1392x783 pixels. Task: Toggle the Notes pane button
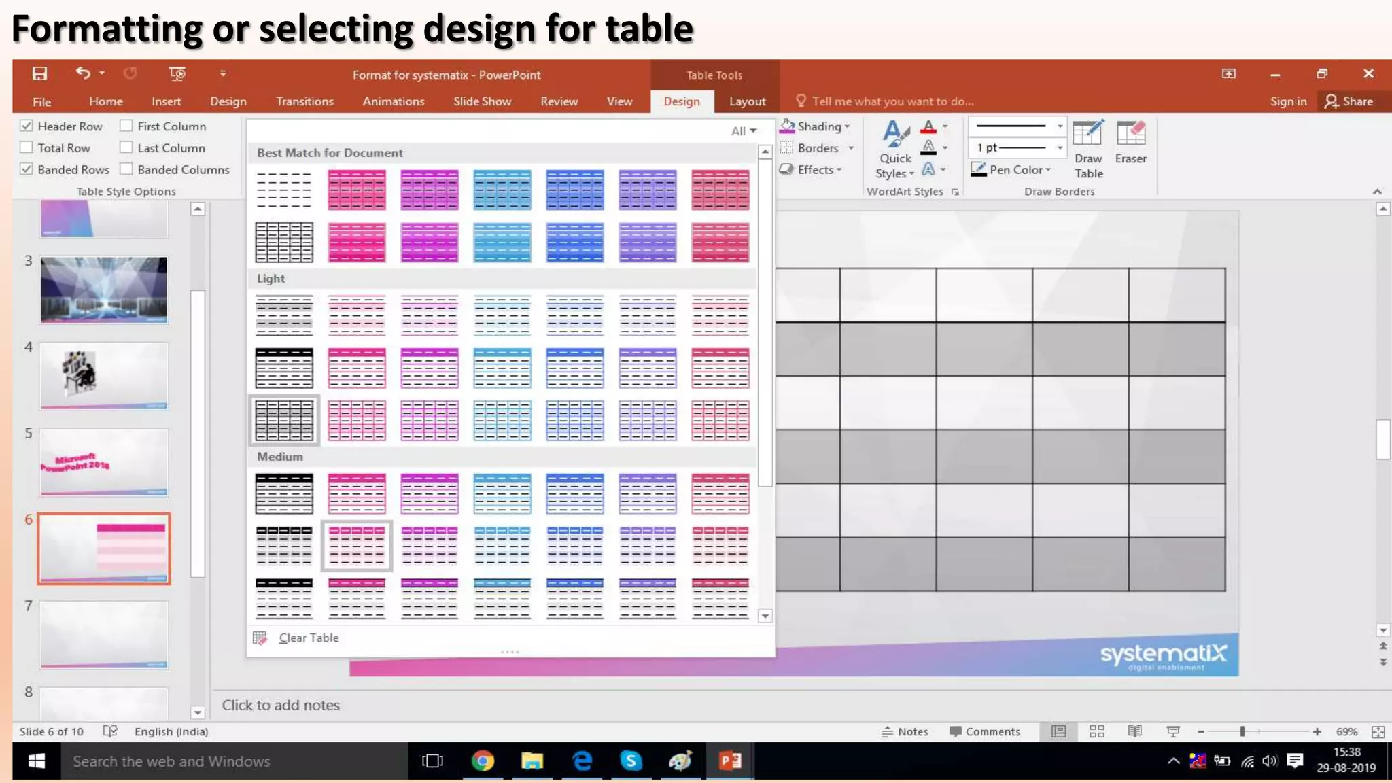tap(905, 731)
